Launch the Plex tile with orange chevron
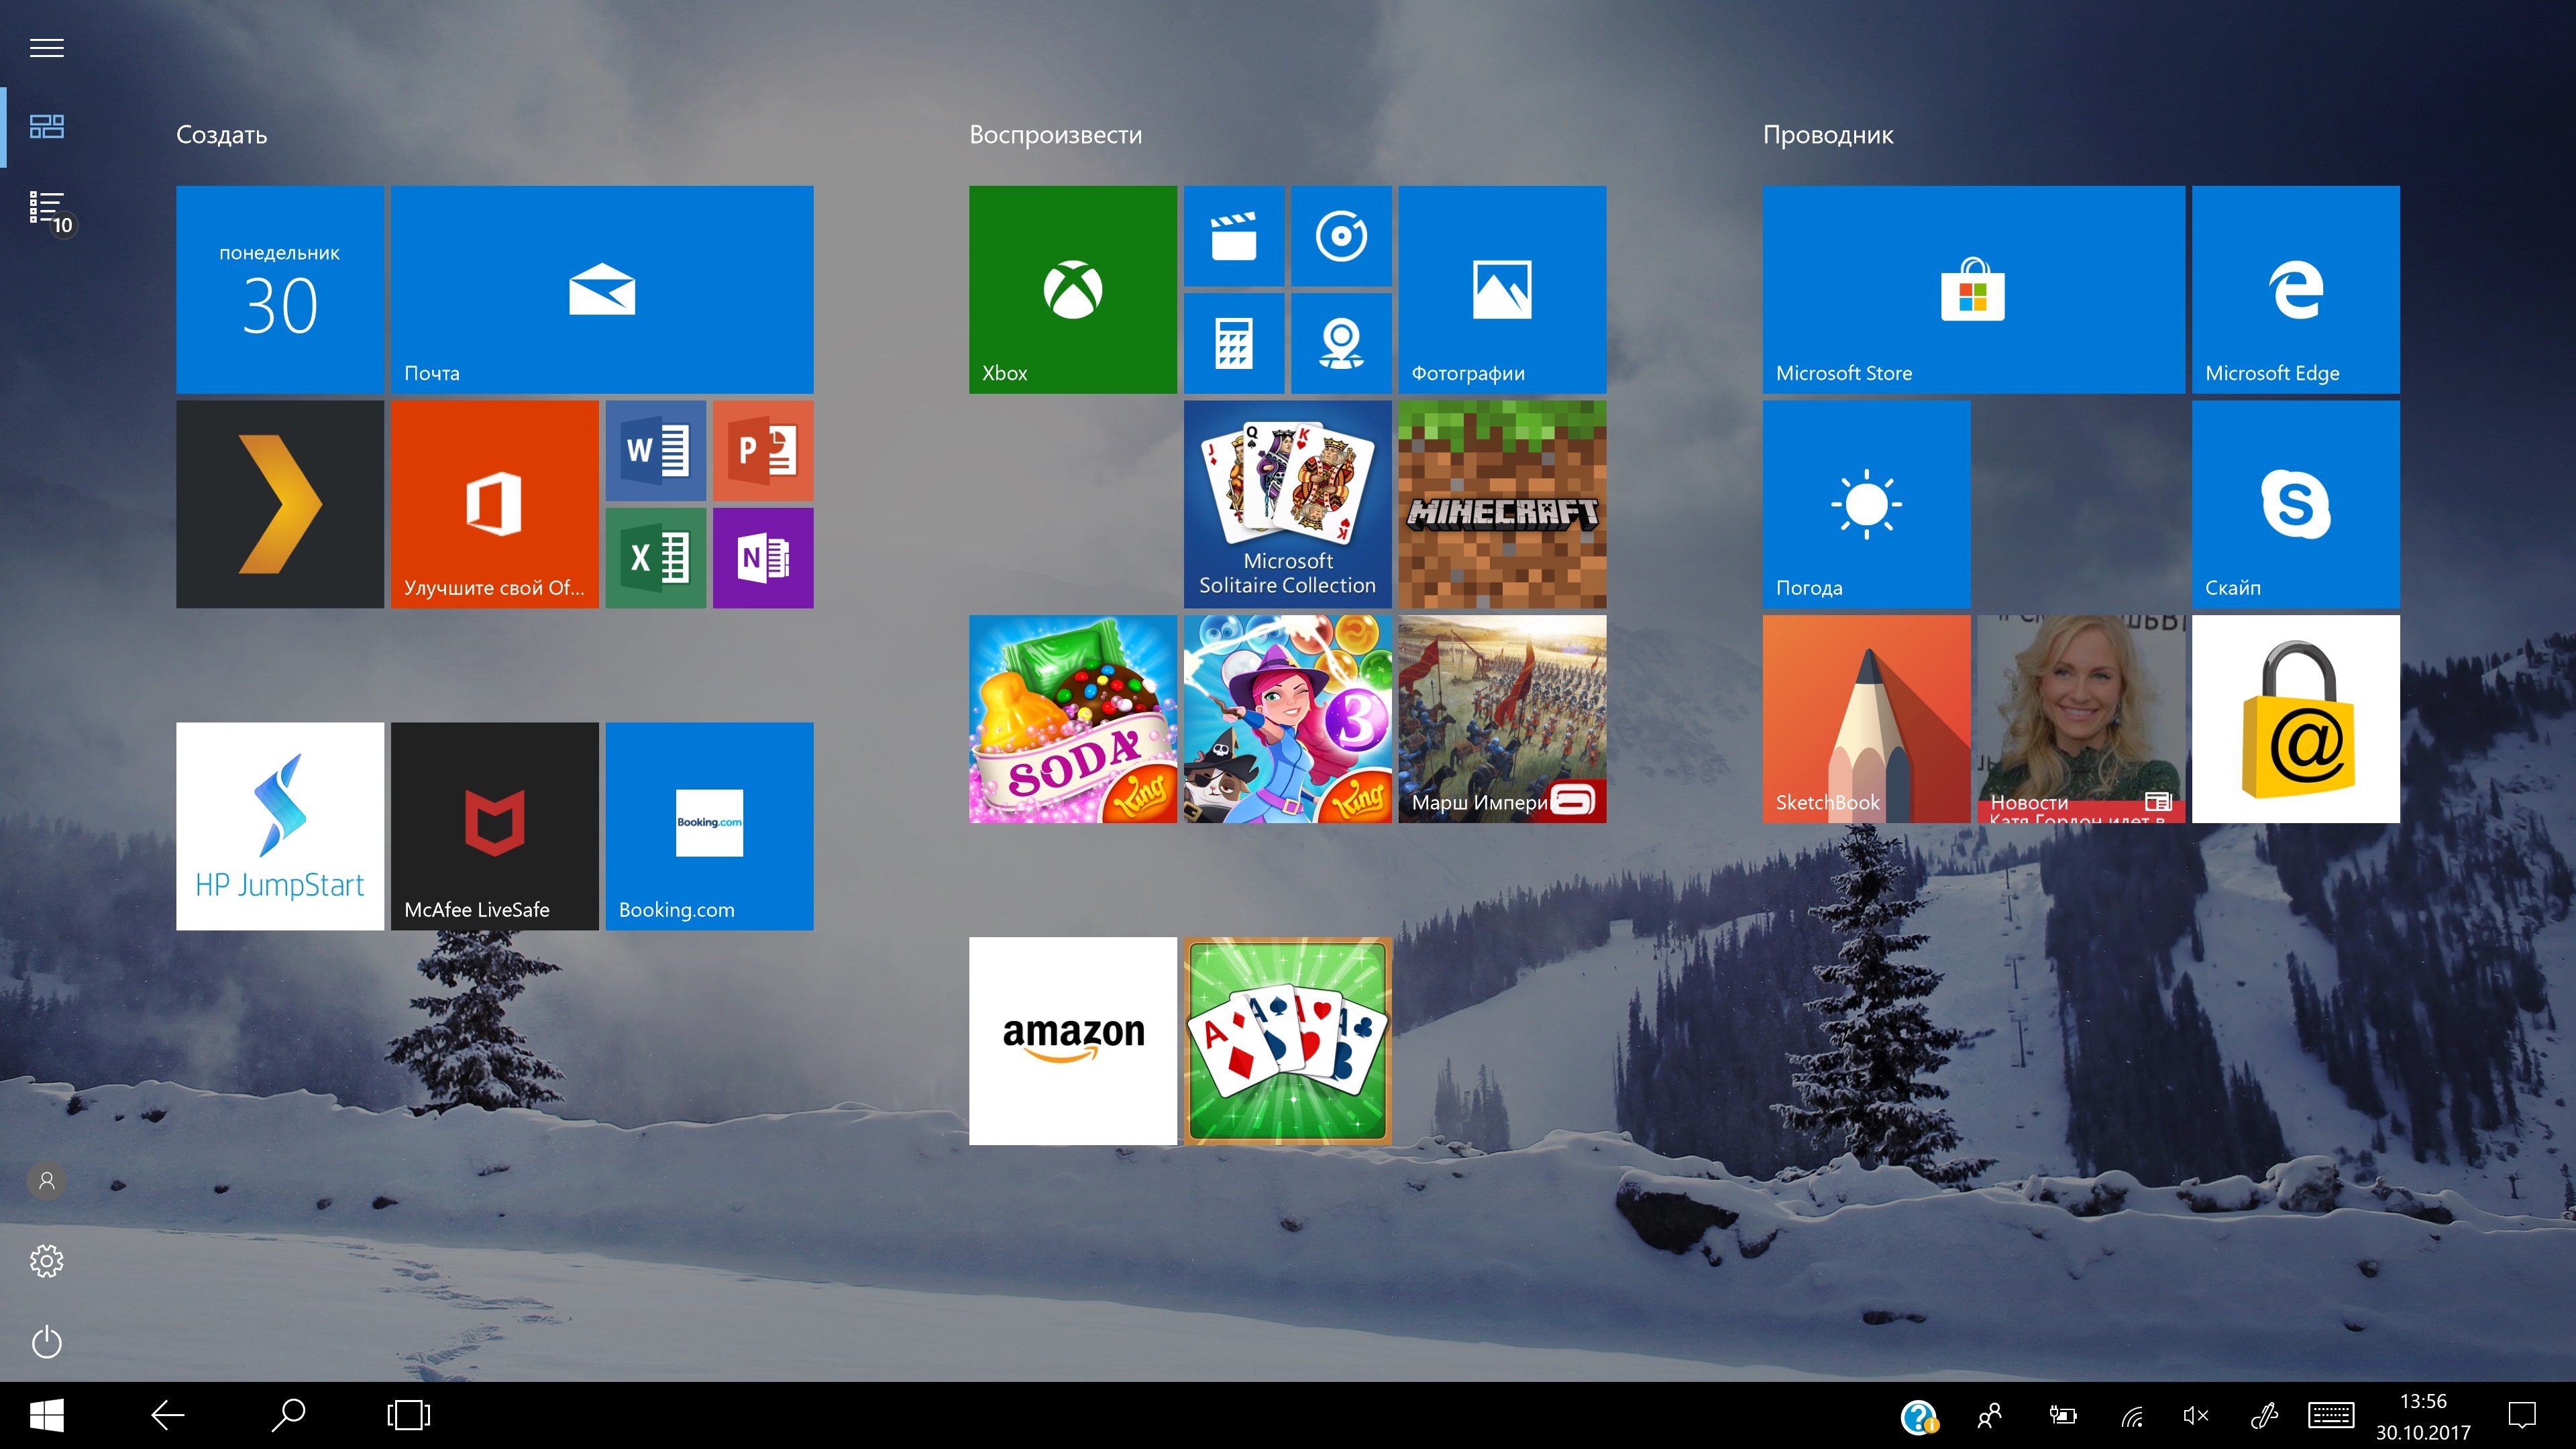The height and width of the screenshot is (1449, 2576). click(280, 504)
